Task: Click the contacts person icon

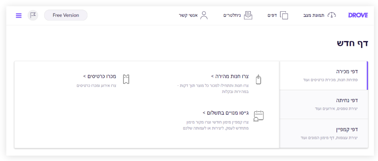Action: (204, 15)
